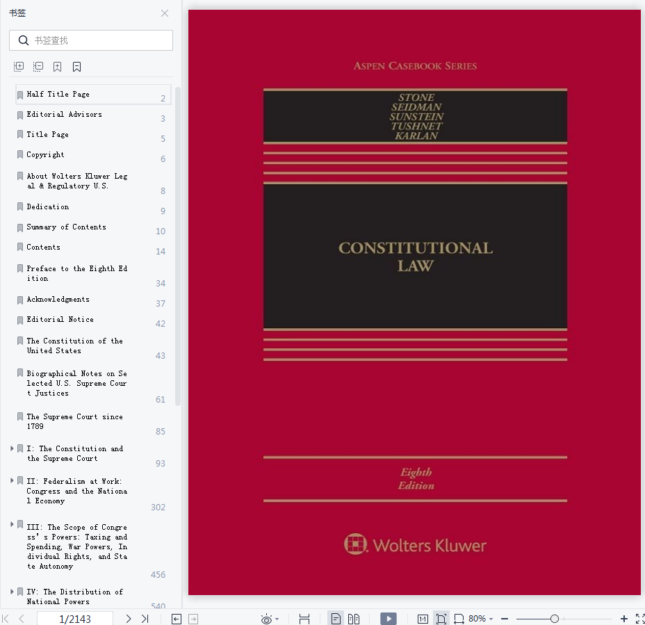Select the Dedication bookmark
This screenshot has width=645, height=625.
48,207
